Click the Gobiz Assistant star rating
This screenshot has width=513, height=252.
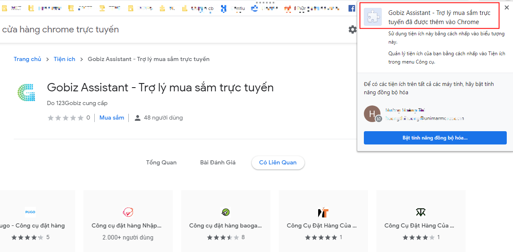[66, 118]
